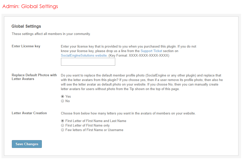Screen dimensions: 243x161
Task: Click the 'These settings affect all members' text
Action: [51, 34]
